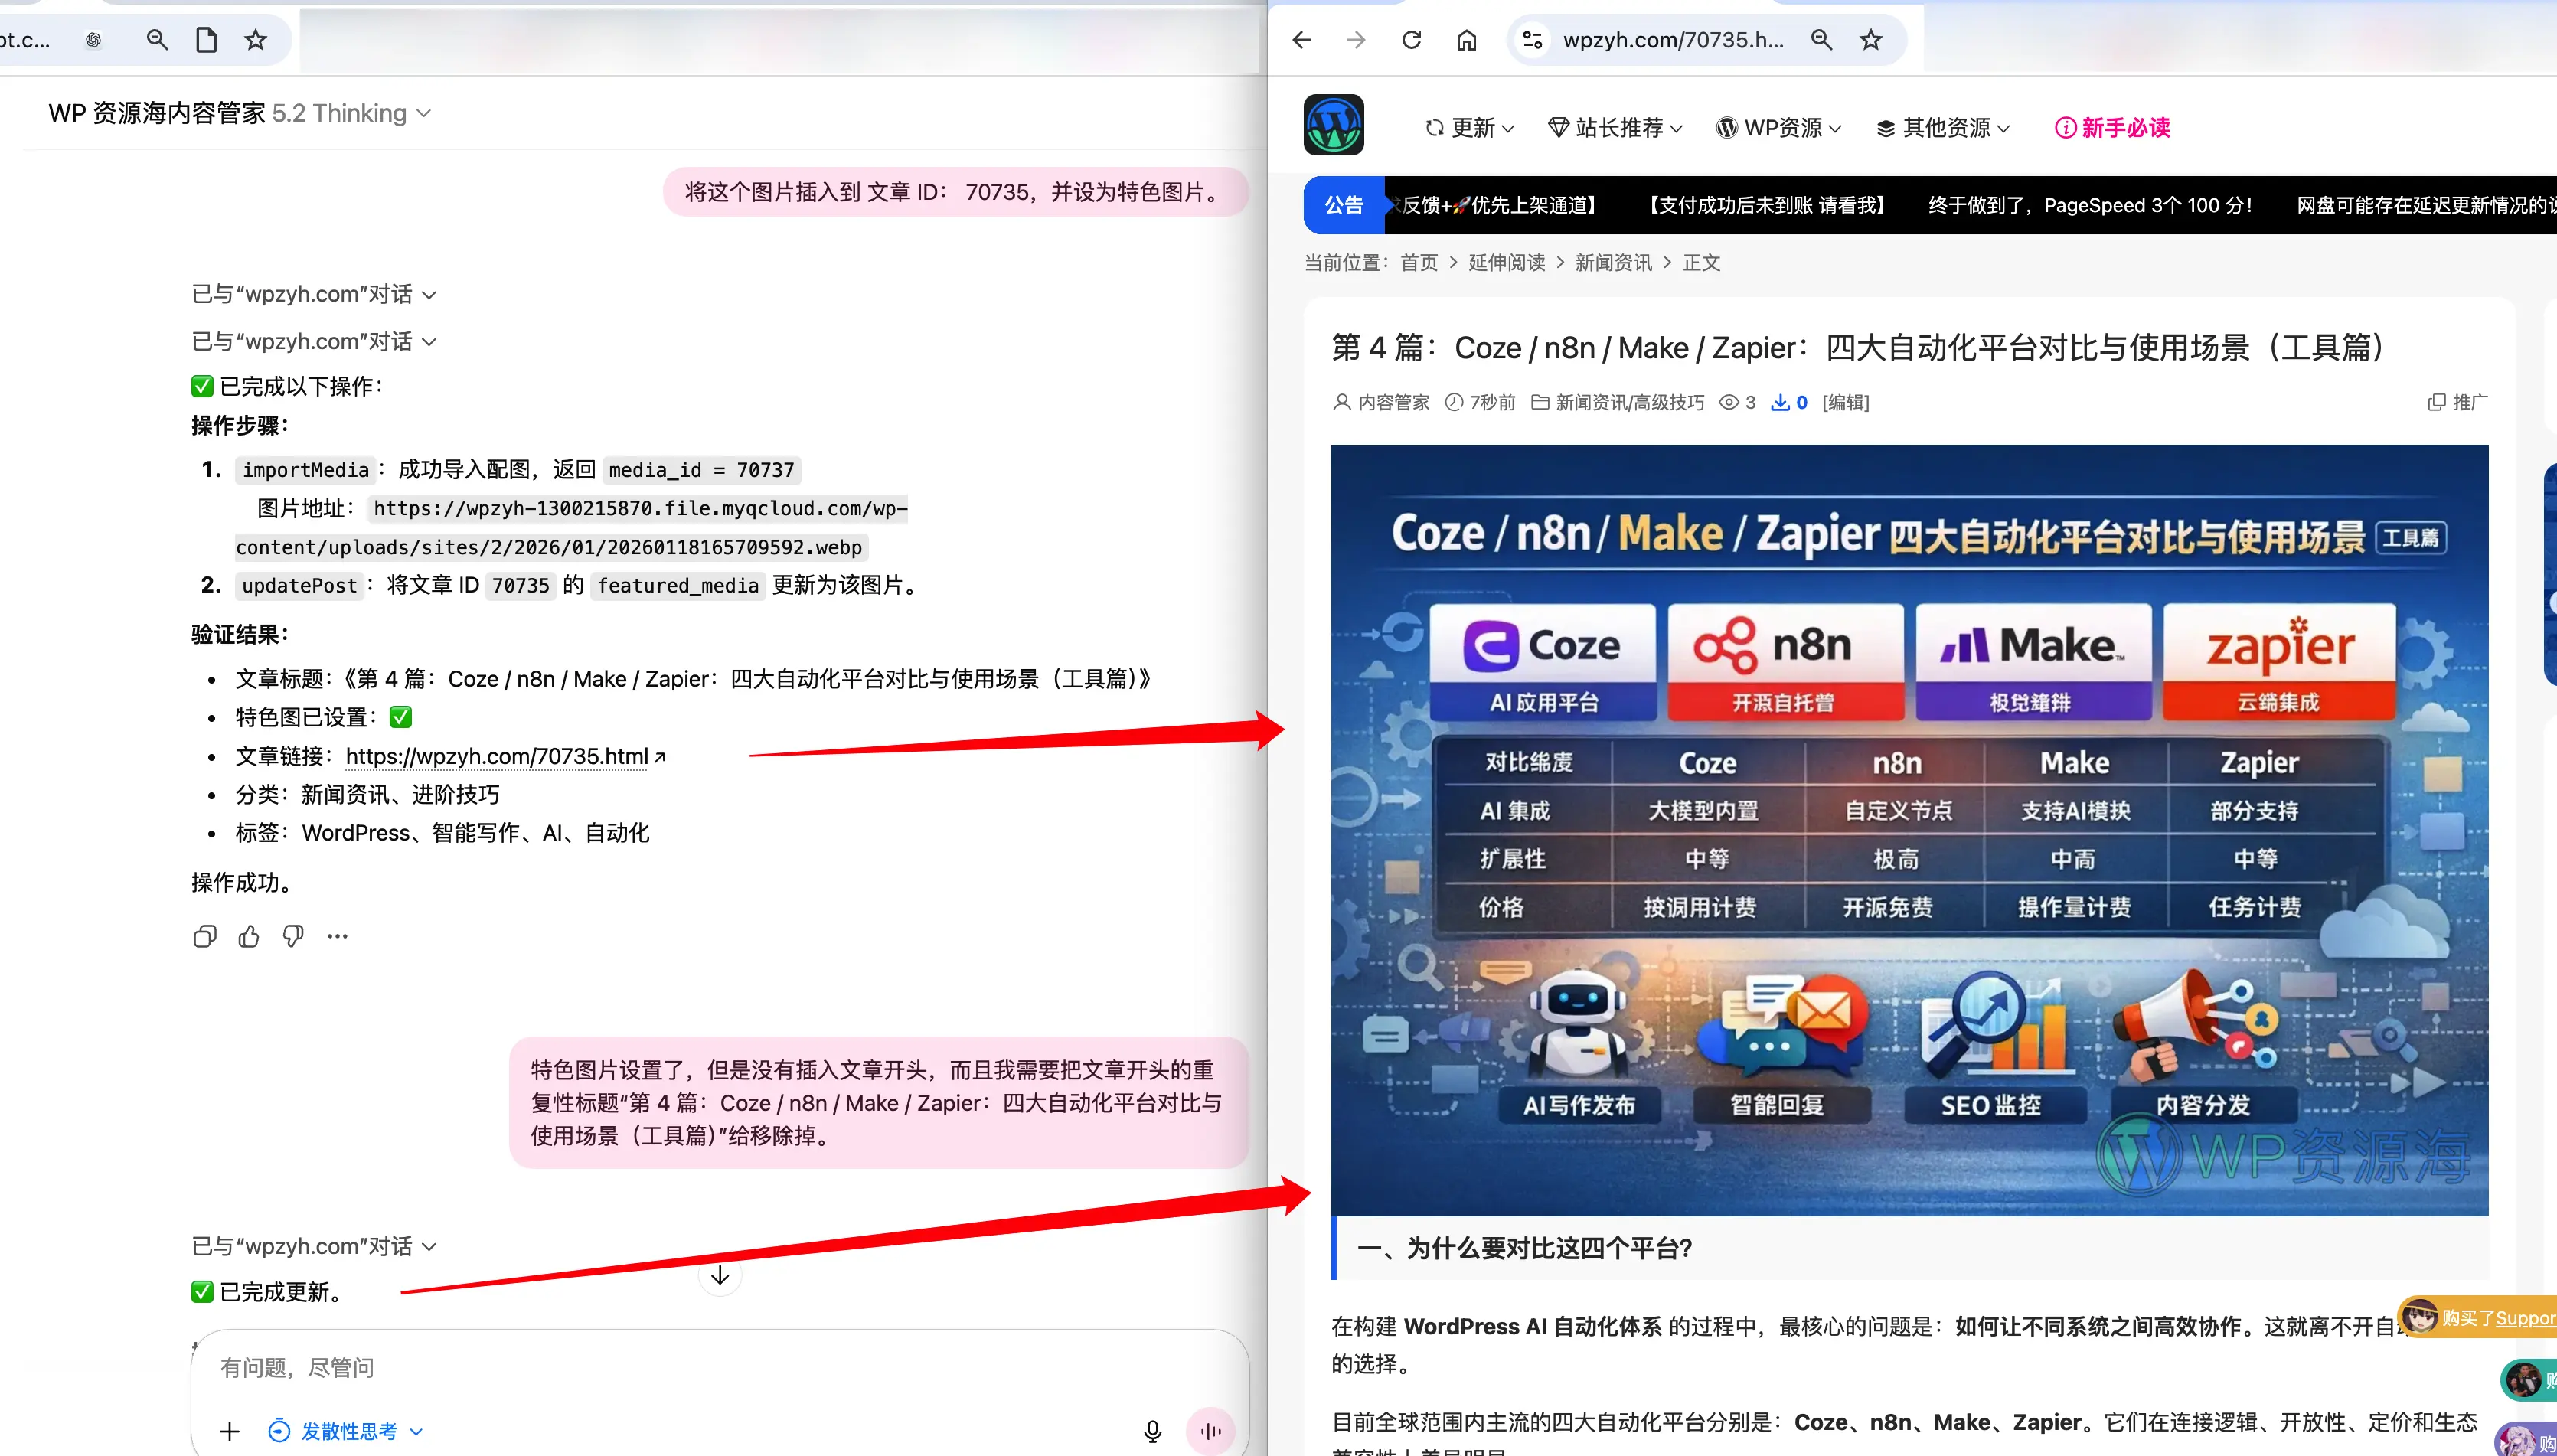Screen dimensions: 2557x1456
Task: Copy the assistant response
Action: tap(204, 936)
